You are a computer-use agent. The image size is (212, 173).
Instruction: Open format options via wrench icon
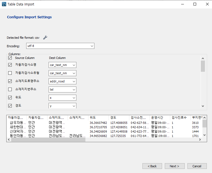pyautogui.click(x=45, y=37)
